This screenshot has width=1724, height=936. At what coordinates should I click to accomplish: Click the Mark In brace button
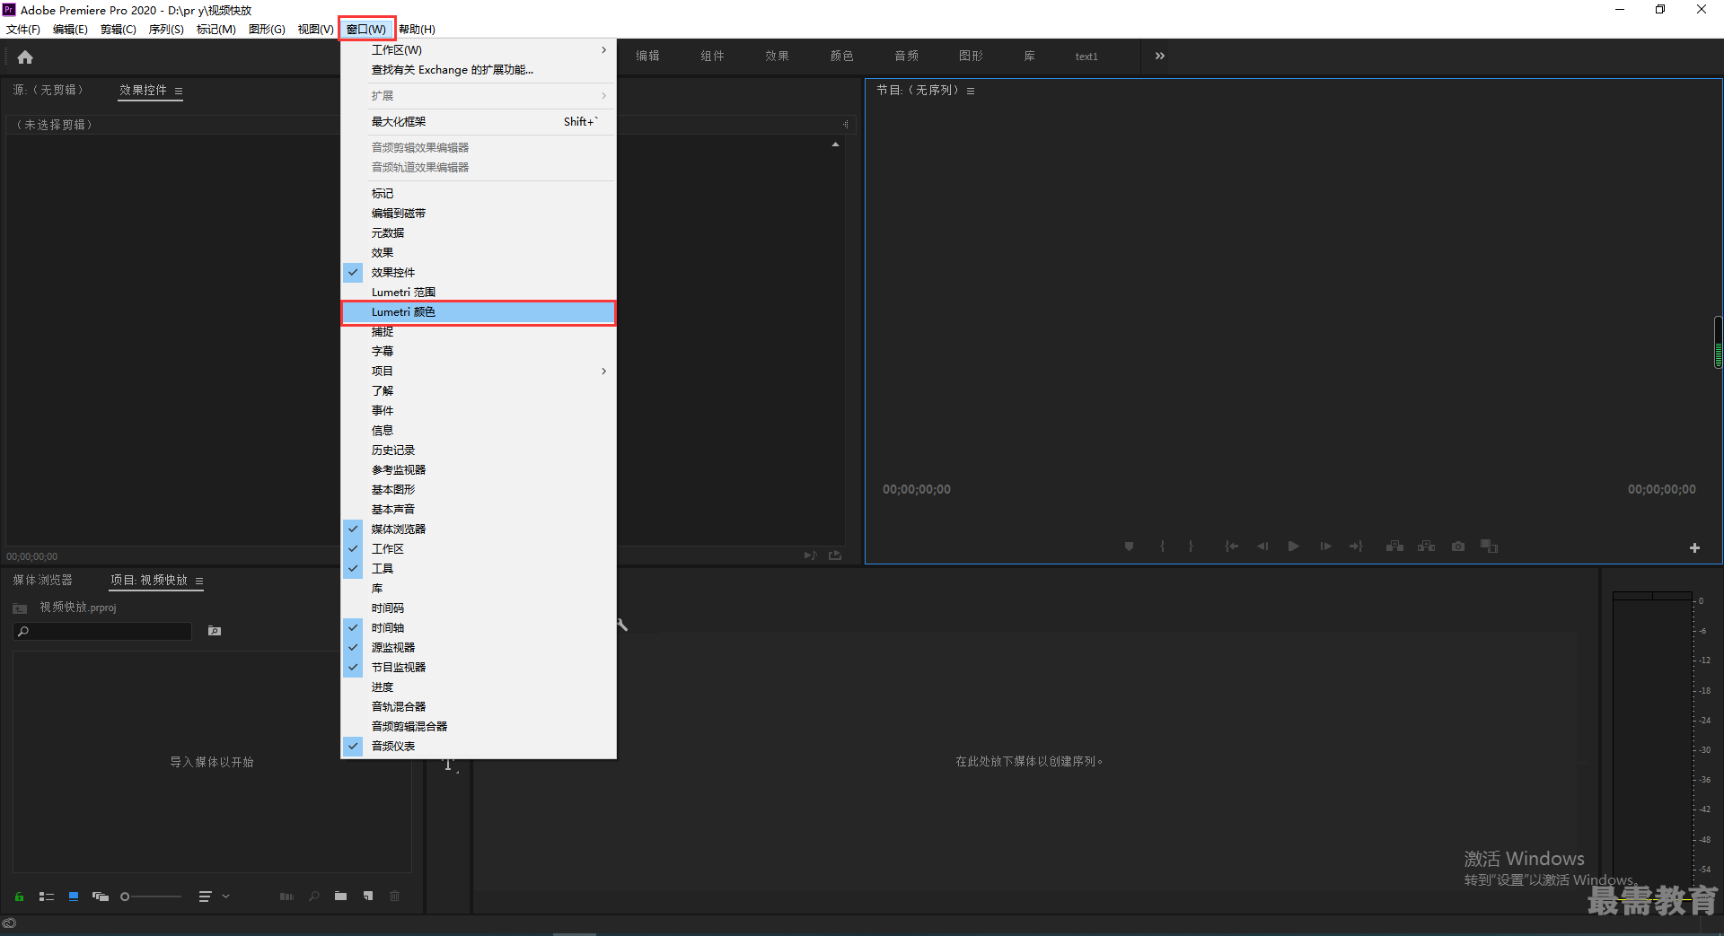[x=1162, y=546]
